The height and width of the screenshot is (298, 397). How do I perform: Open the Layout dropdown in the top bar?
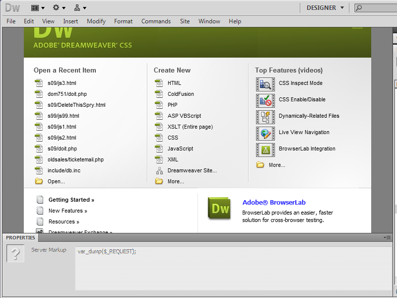(x=38, y=7)
